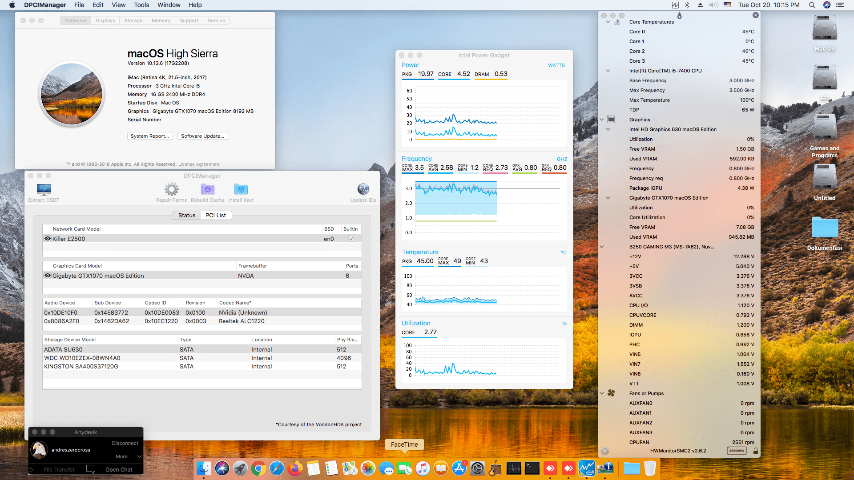Toggle the Builtin checkbox for Killer E2500
Screen dimensions: 854x480
pyautogui.click(x=351, y=239)
